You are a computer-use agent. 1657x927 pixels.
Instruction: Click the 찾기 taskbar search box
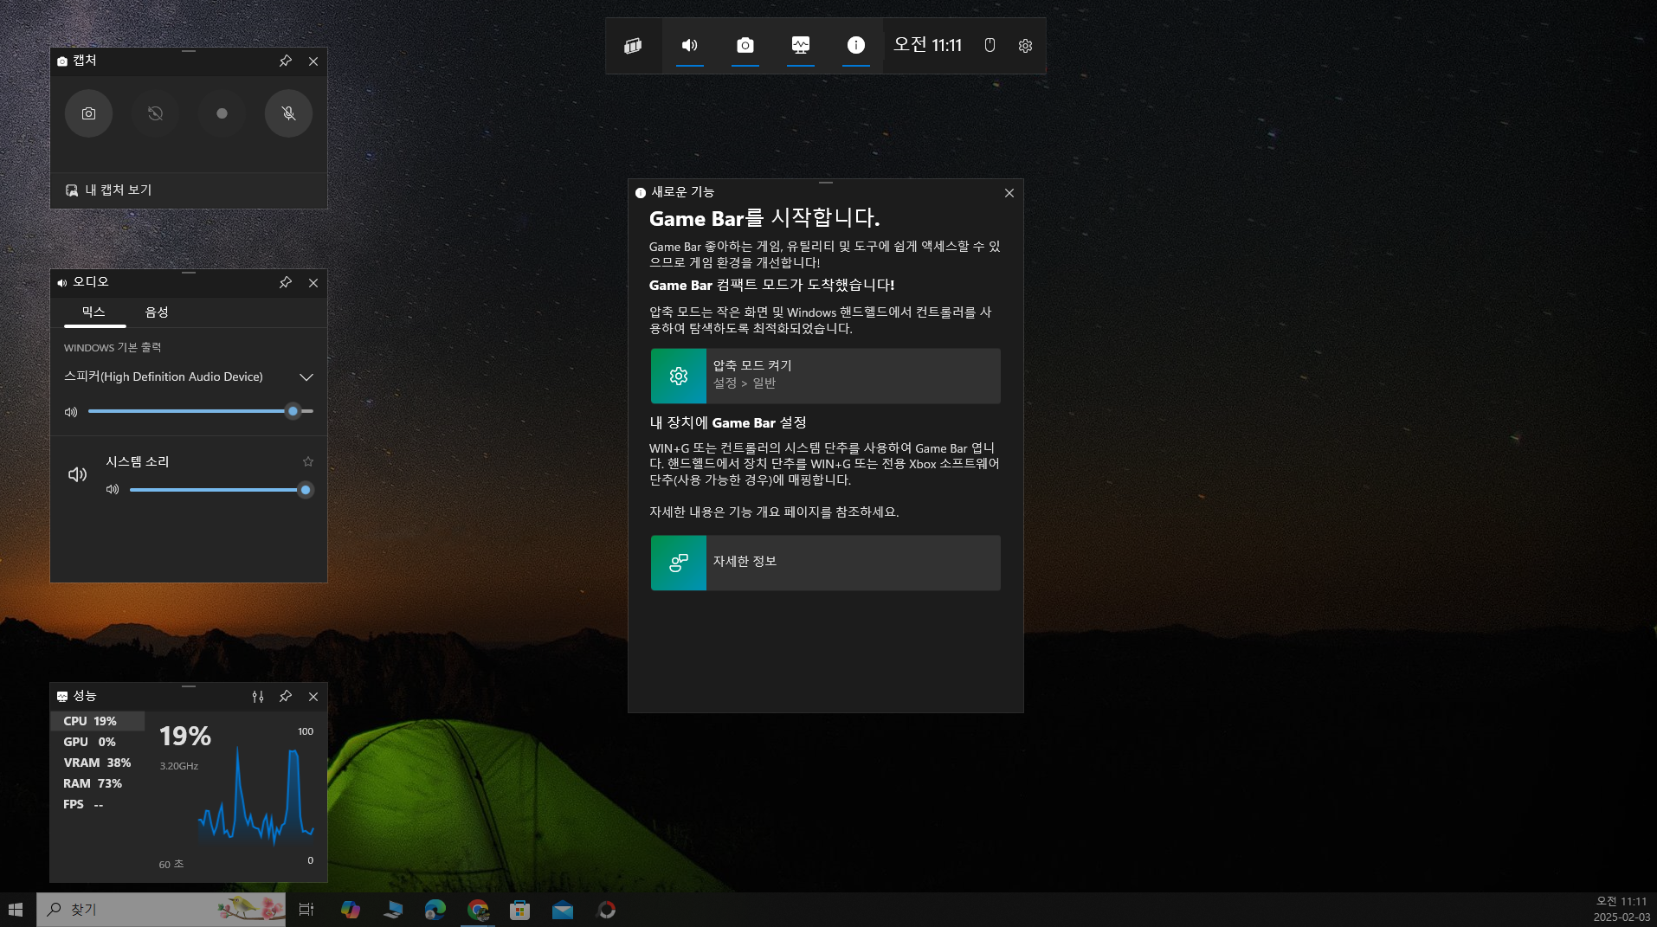coord(161,910)
